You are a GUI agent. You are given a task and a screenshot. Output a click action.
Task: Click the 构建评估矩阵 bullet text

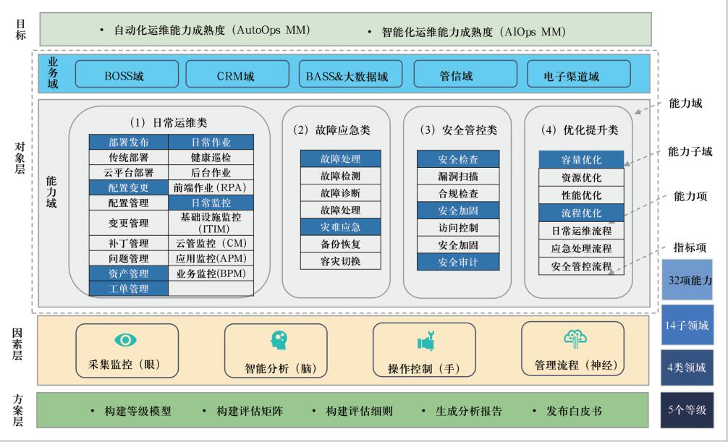tap(250, 411)
